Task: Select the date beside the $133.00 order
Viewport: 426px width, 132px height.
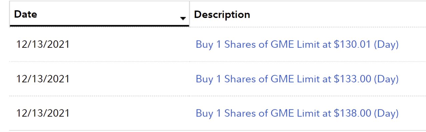Action: (43, 79)
